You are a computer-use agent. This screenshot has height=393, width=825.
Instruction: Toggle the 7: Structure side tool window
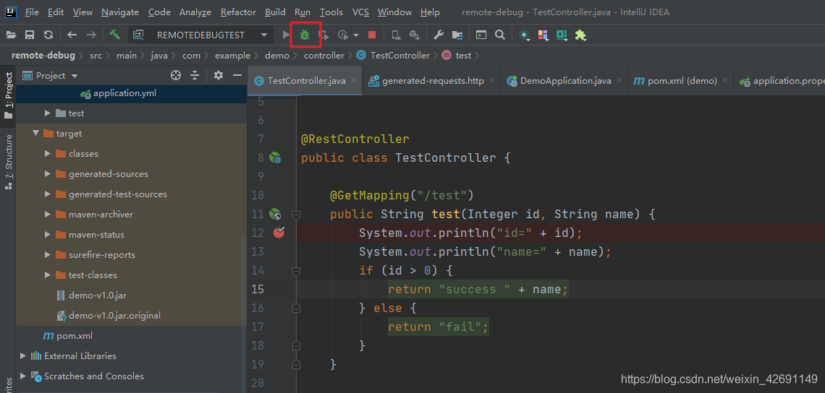(x=9, y=162)
